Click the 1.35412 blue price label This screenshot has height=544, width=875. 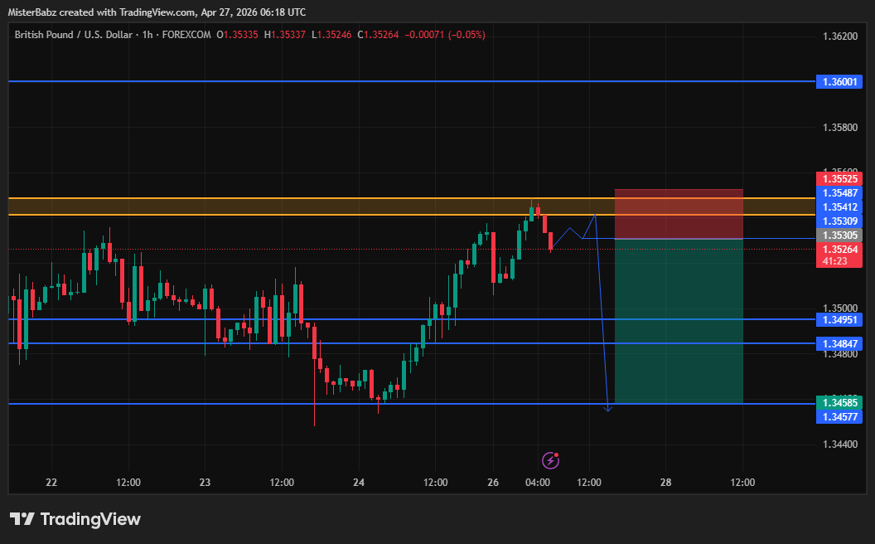839,207
